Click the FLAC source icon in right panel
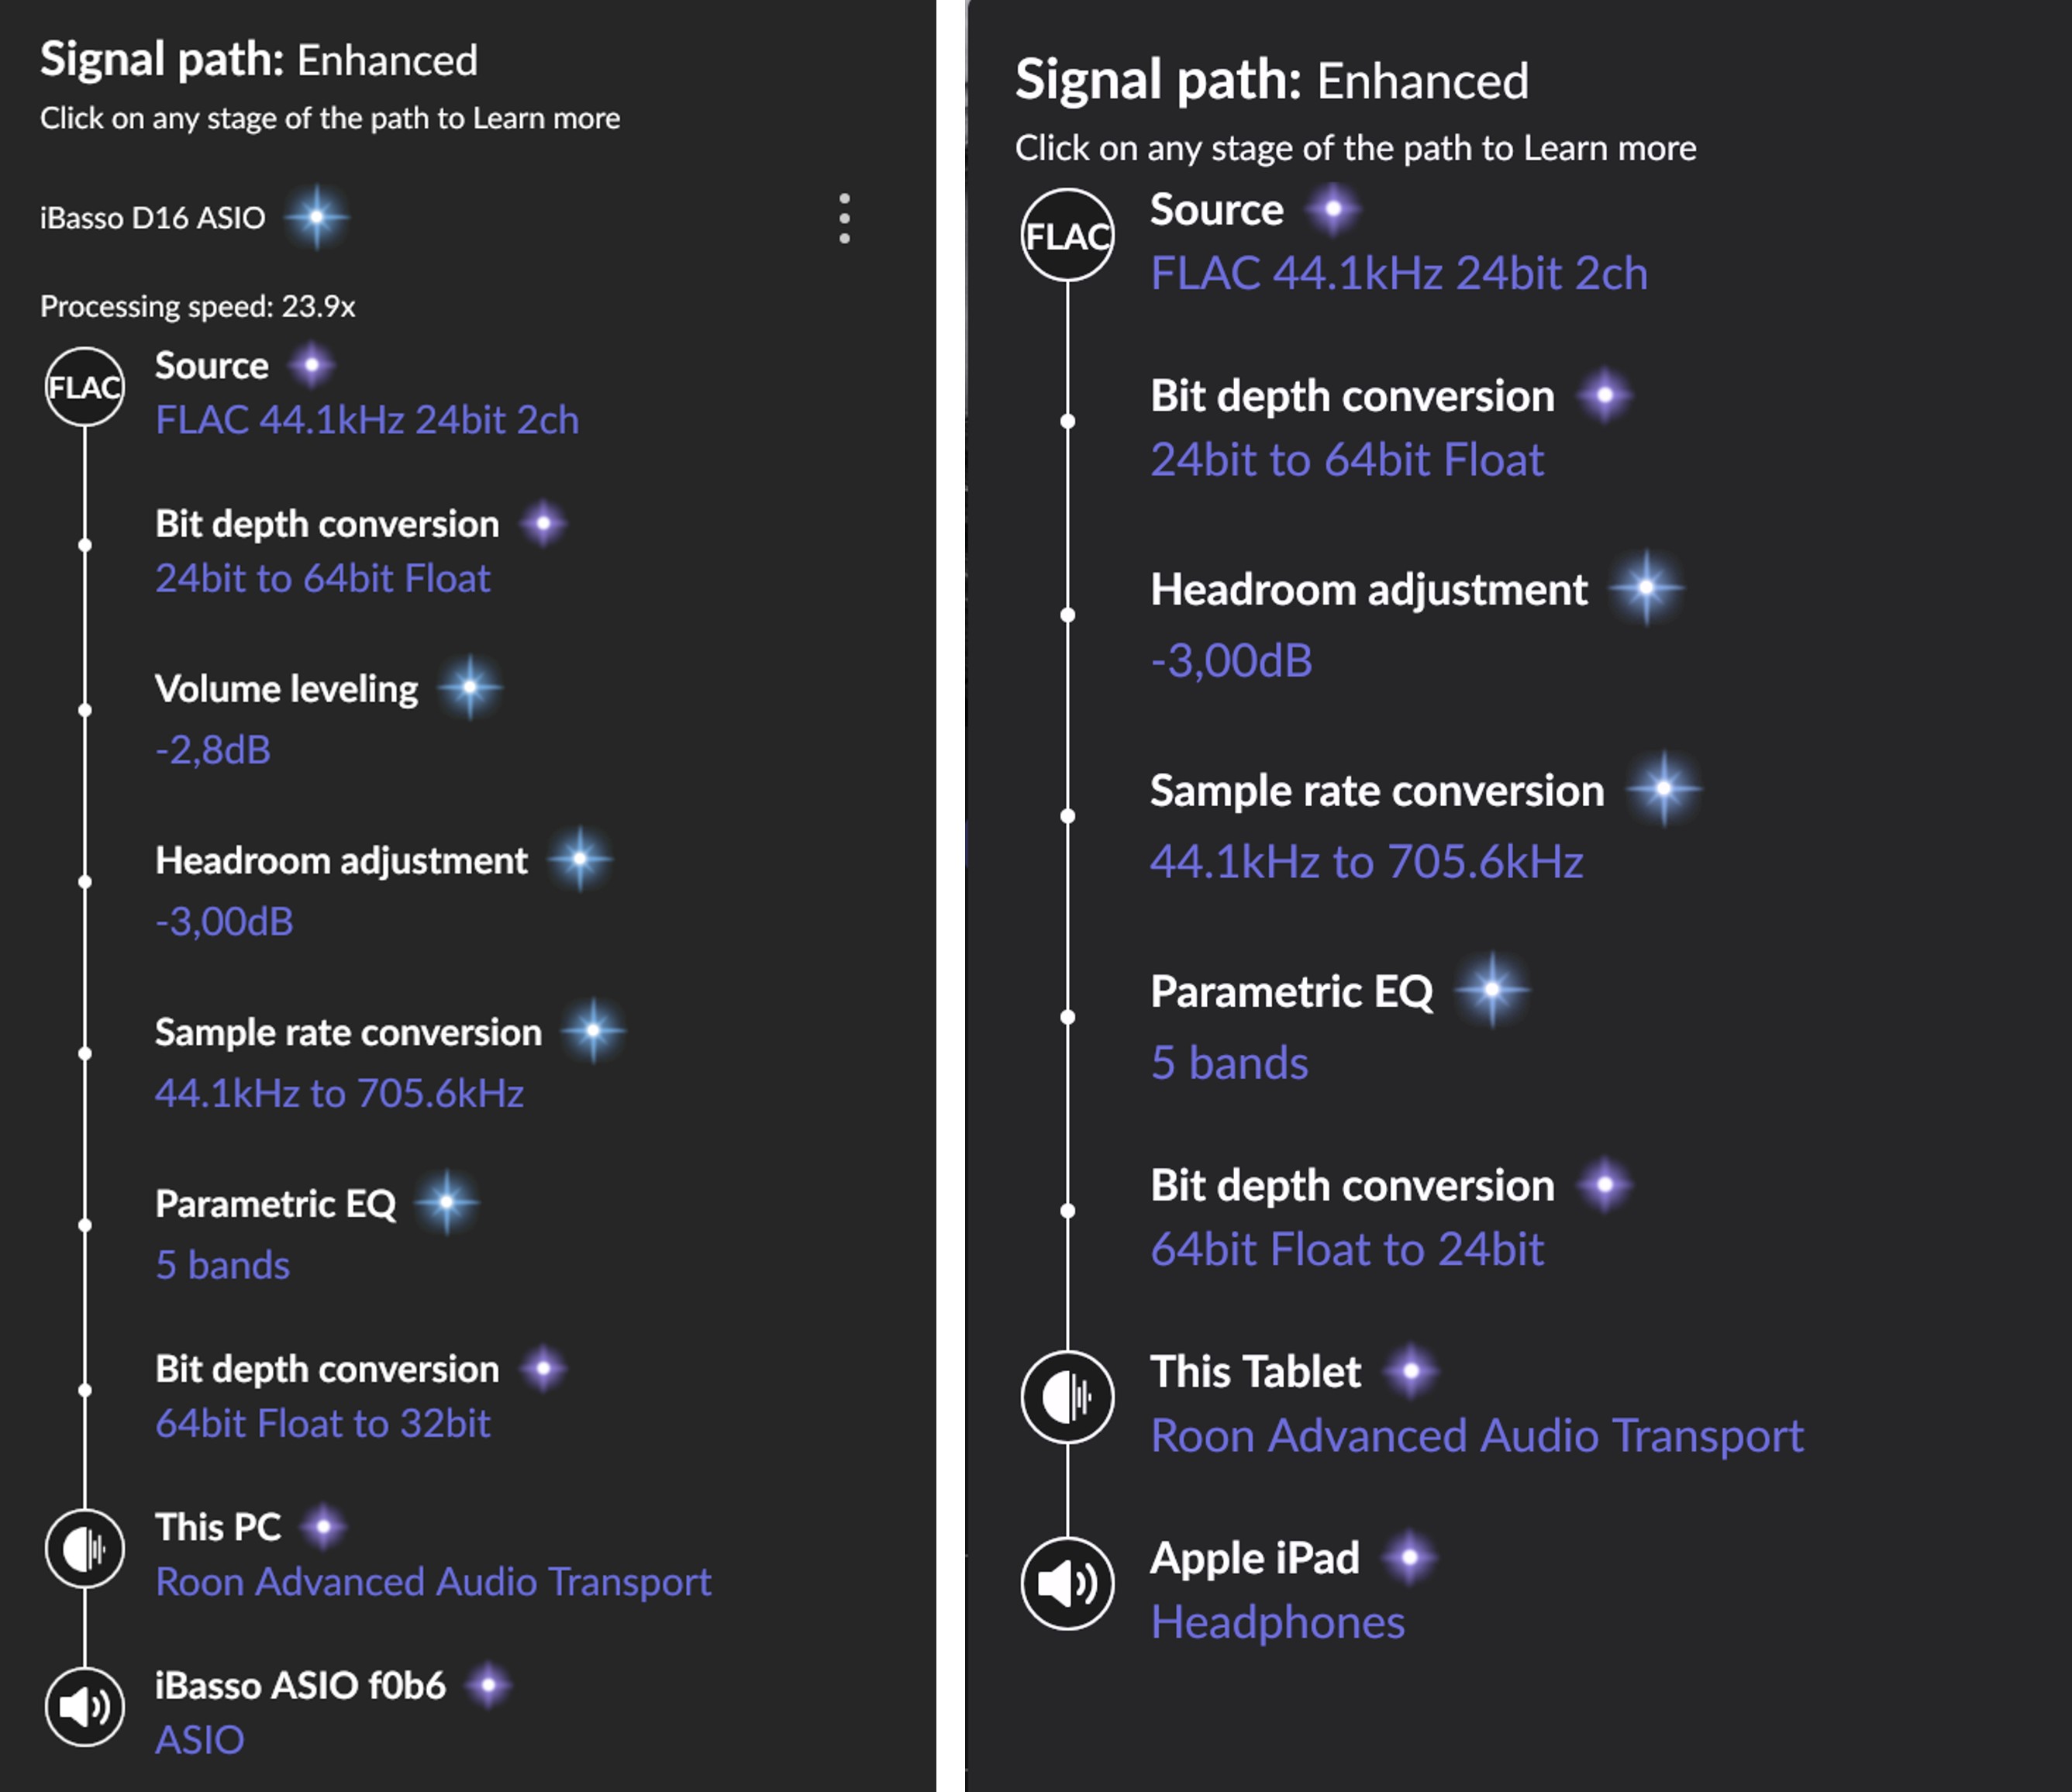The width and height of the screenshot is (2072, 1792). coord(1068,236)
